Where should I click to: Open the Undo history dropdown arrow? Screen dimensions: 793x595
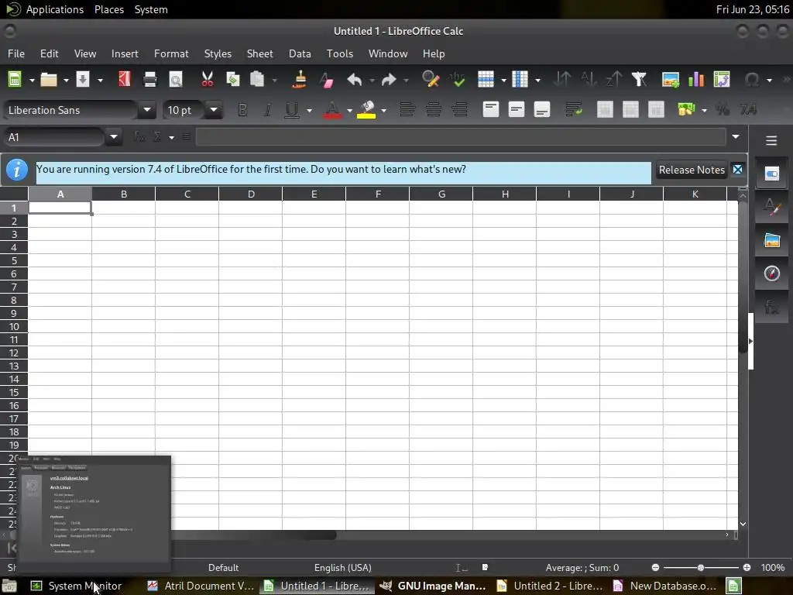(x=372, y=80)
